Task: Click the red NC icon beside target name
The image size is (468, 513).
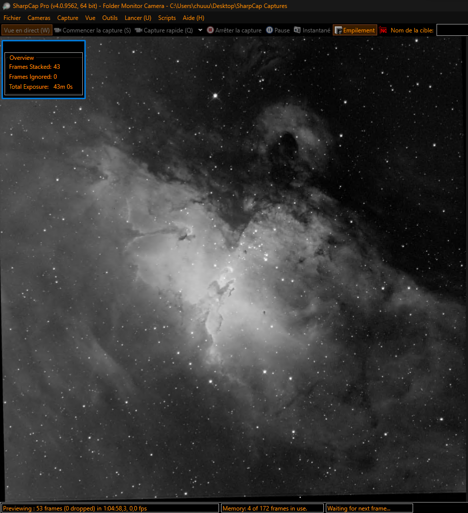Action: pos(383,30)
